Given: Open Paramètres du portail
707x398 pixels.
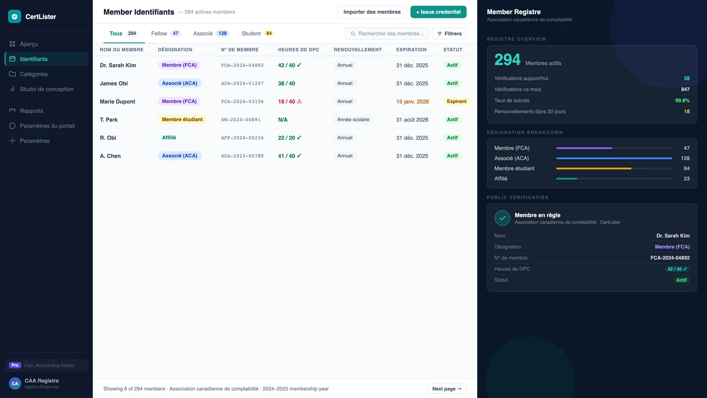Looking at the screenshot, I should pyautogui.click(x=46, y=126).
